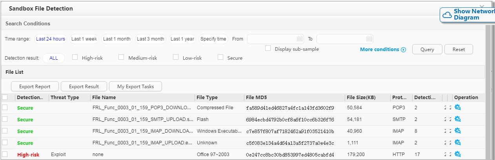View analysis details for the SMTP file
The image size is (495, 160).
pos(457,119)
